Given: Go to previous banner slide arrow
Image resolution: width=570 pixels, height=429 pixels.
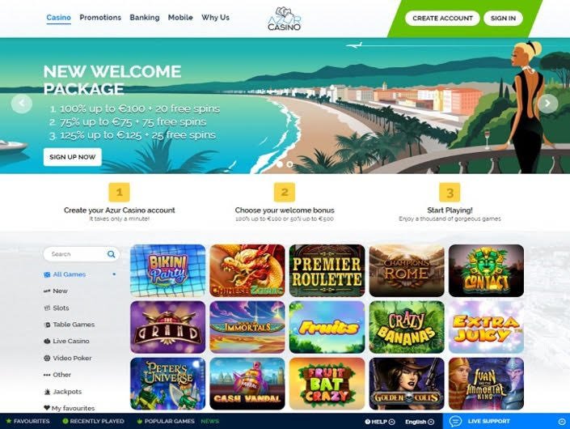Looking at the screenshot, I should [x=22, y=104].
